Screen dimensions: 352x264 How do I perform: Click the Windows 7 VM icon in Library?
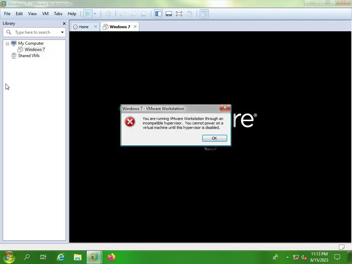click(20, 49)
